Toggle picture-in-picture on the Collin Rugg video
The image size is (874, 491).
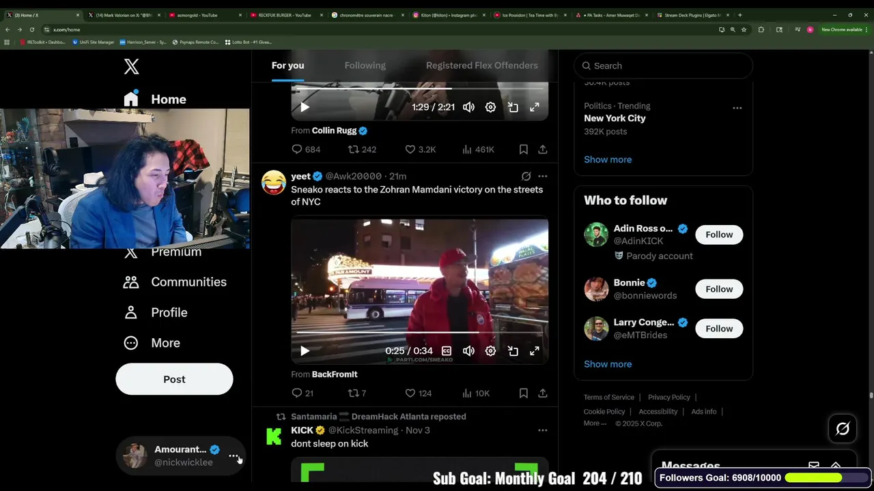tap(513, 107)
